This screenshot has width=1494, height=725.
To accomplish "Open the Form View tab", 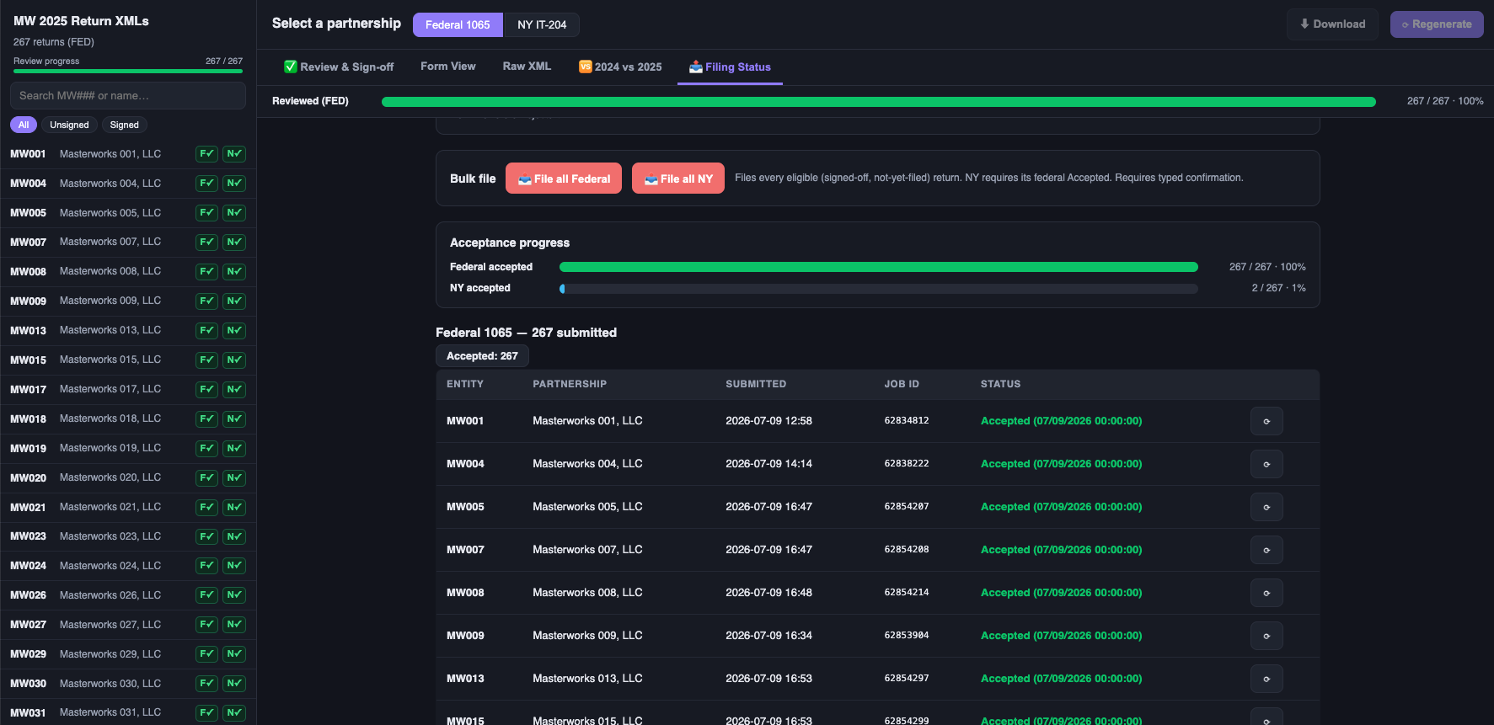I will pos(448,67).
